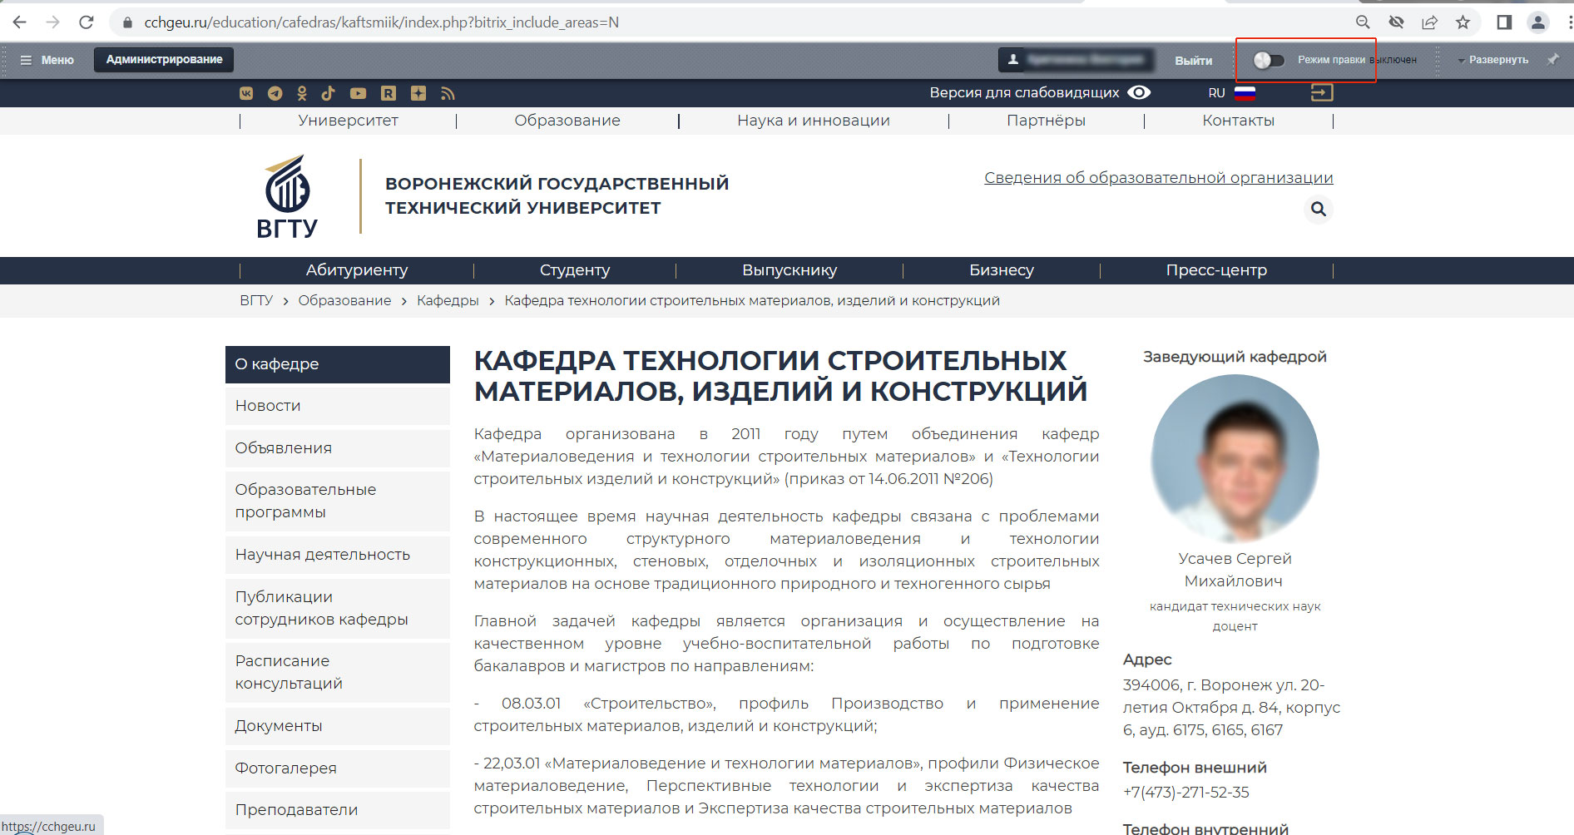Open the YouTube channel icon

[x=358, y=93]
